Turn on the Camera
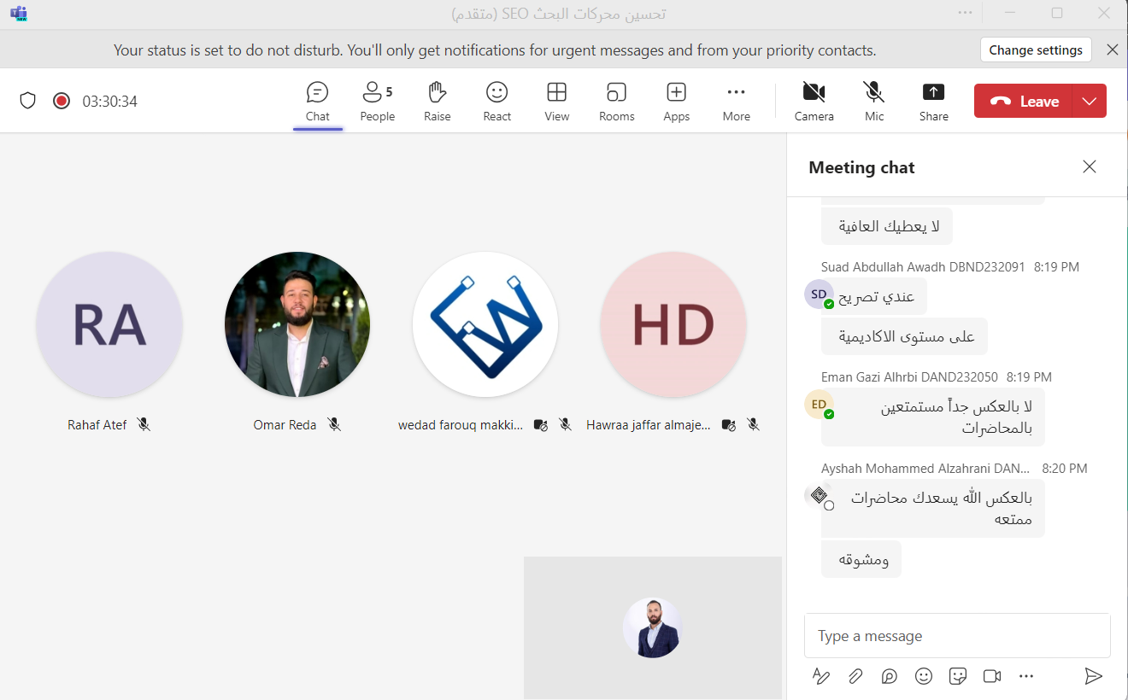The image size is (1128, 700). click(814, 102)
